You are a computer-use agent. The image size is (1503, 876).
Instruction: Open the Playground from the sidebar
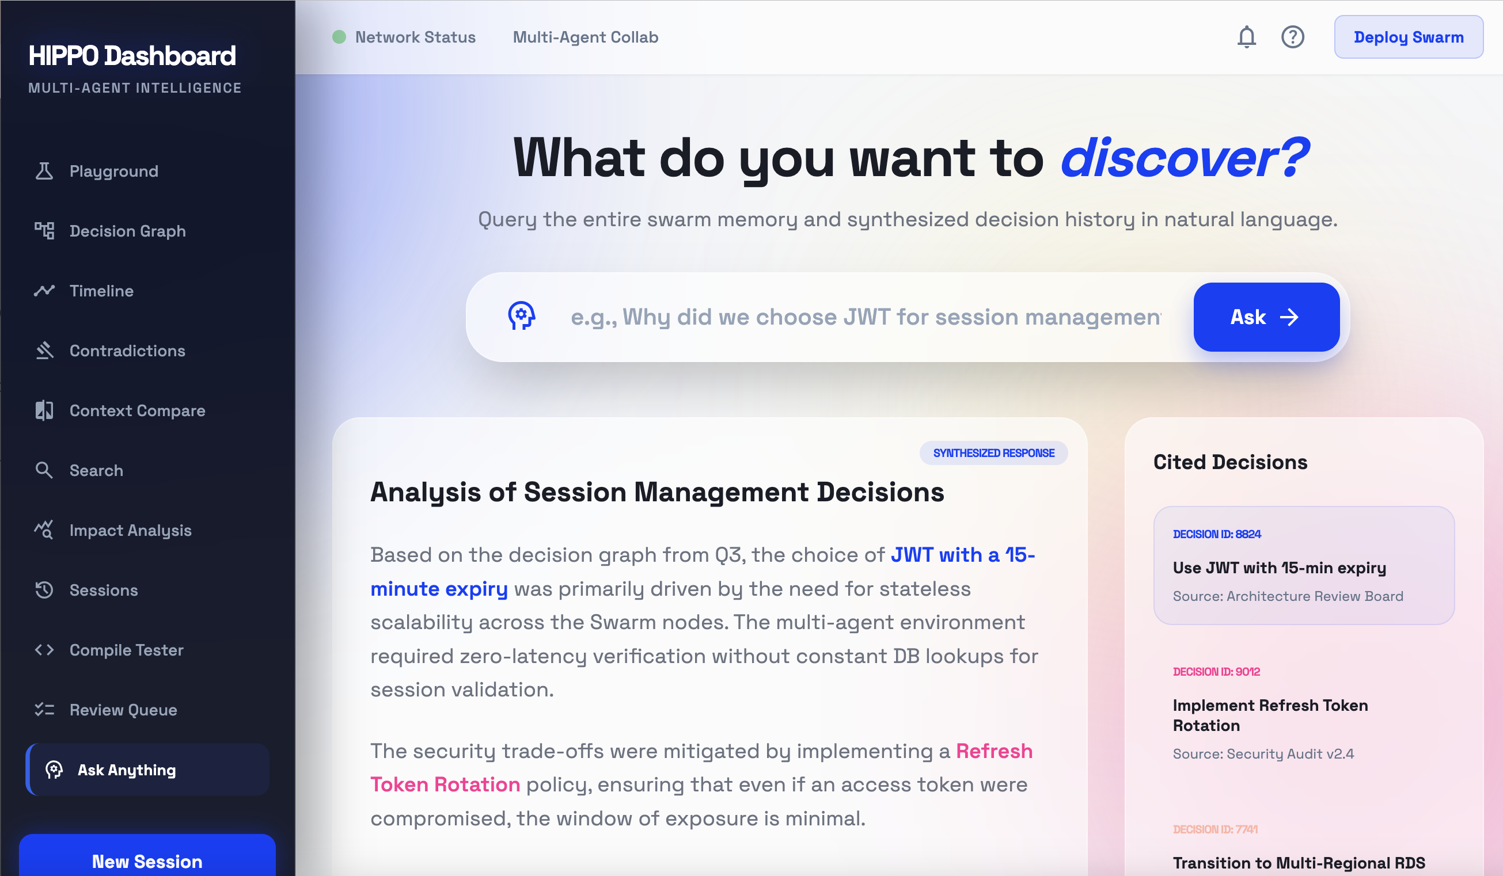coord(113,171)
